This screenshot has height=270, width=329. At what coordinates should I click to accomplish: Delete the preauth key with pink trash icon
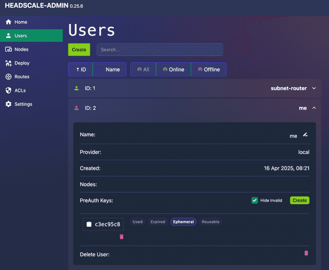122,237
